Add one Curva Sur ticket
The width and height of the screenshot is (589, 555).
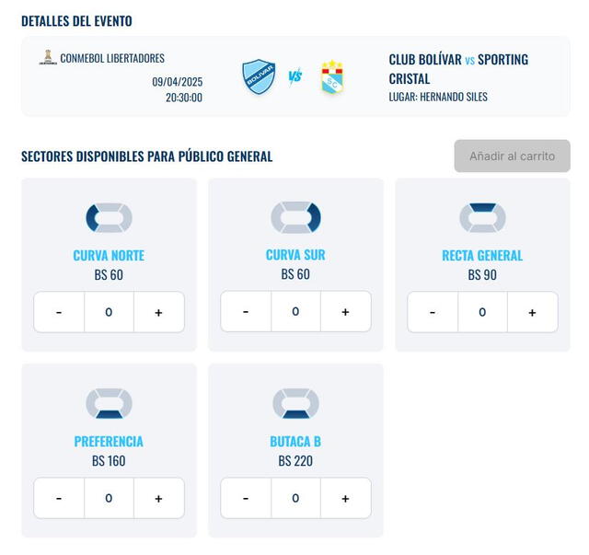click(x=345, y=312)
